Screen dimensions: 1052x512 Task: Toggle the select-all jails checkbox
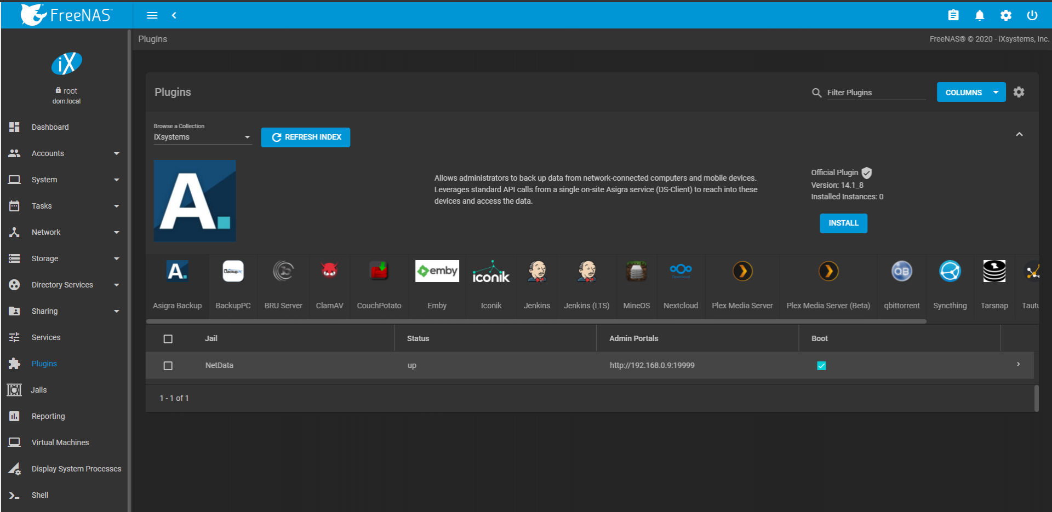(168, 339)
